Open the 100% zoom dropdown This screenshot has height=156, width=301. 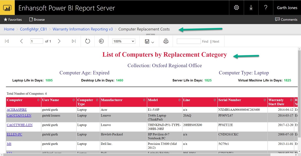(x=124, y=41)
